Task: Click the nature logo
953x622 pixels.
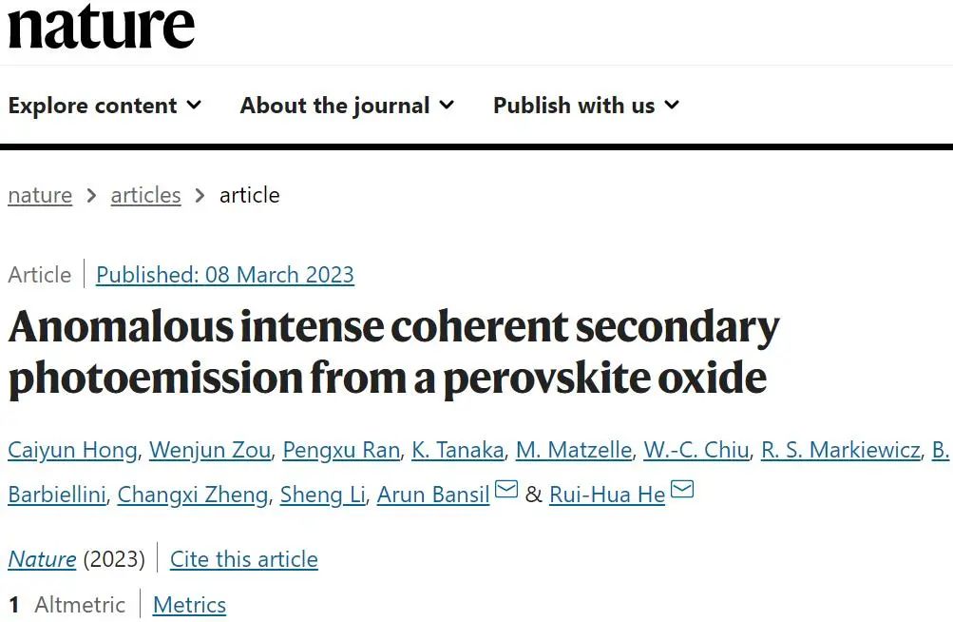Action: (101, 26)
